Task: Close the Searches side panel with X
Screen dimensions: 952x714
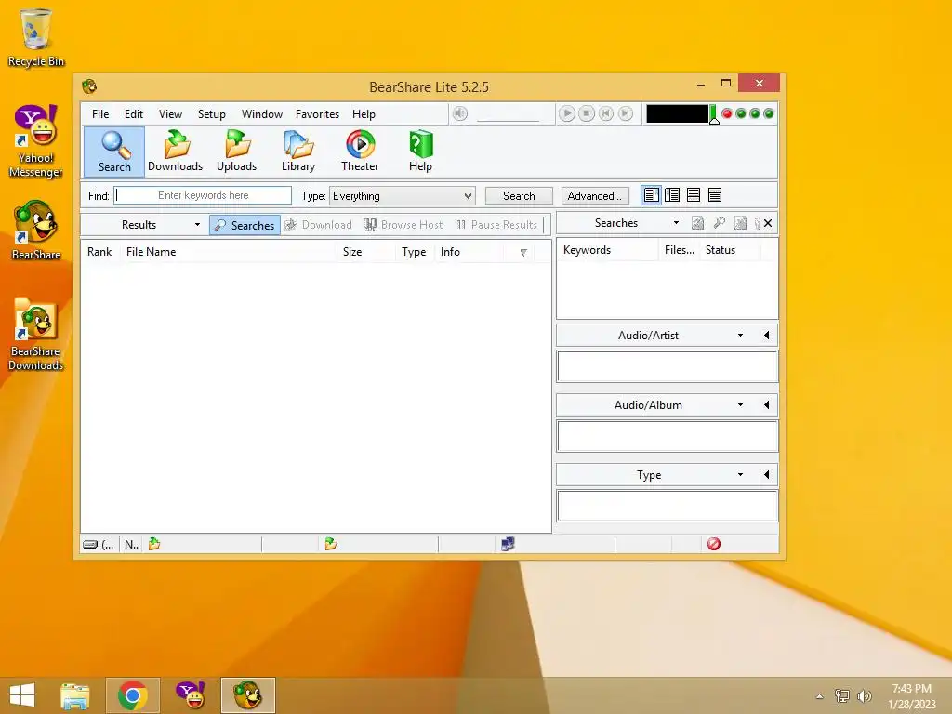Action: [768, 223]
